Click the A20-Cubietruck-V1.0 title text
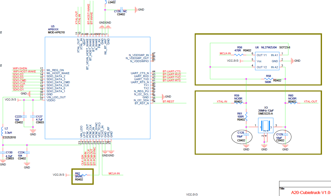Image resolution: width=331 pixels, height=196 pixels. (x=311, y=193)
